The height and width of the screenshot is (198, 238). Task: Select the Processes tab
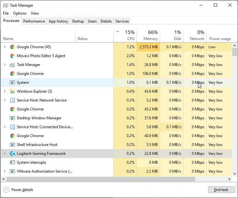pos(11,21)
